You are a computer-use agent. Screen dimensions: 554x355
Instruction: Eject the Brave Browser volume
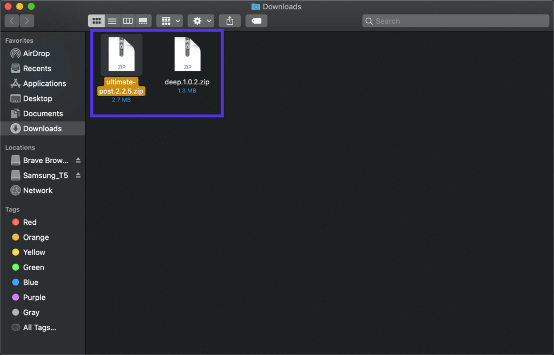pyautogui.click(x=79, y=160)
